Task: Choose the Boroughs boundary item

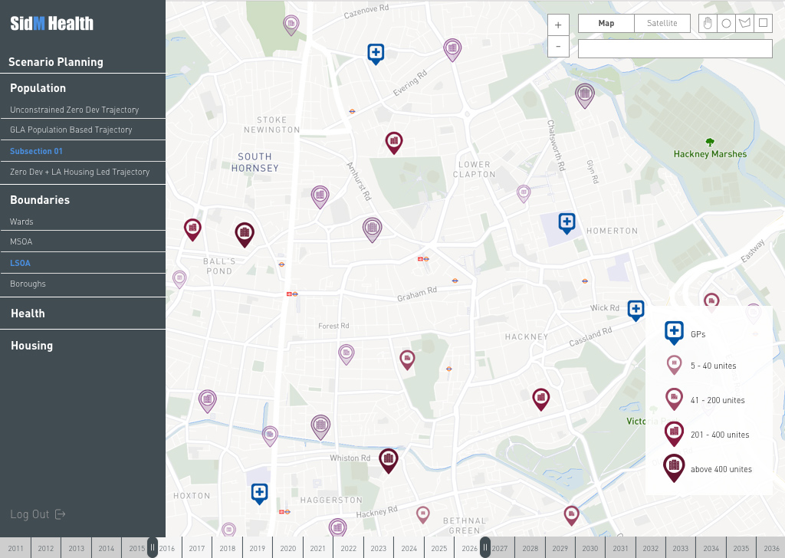Action: coord(28,284)
